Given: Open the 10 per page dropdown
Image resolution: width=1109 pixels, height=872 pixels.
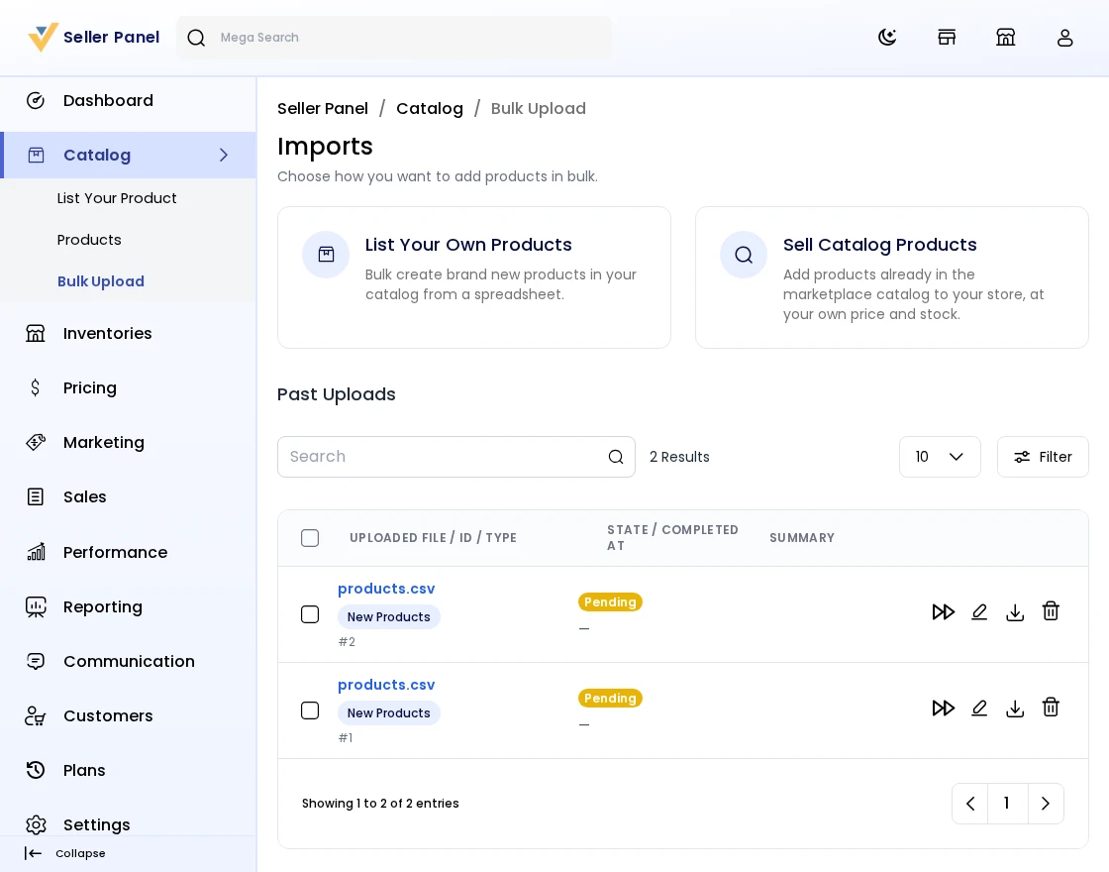Looking at the screenshot, I should click(940, 457).
